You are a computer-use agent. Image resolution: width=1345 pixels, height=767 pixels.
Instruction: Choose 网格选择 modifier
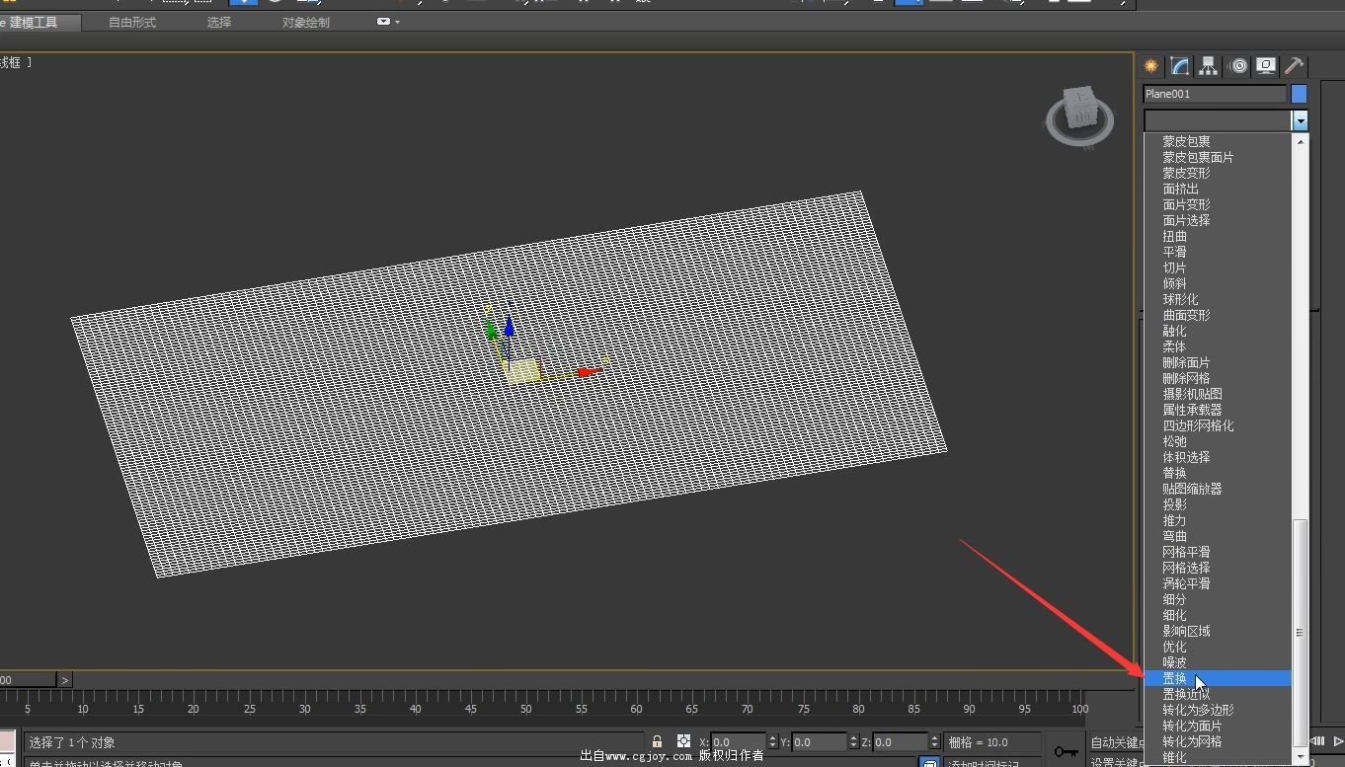click(x=1219, y=568)
